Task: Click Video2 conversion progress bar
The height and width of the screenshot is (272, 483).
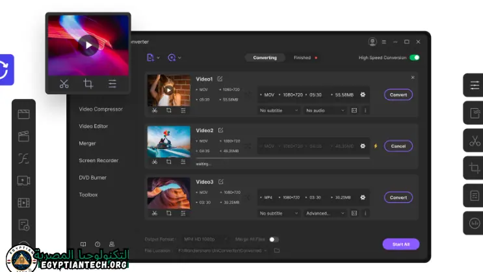Action: 283,158
